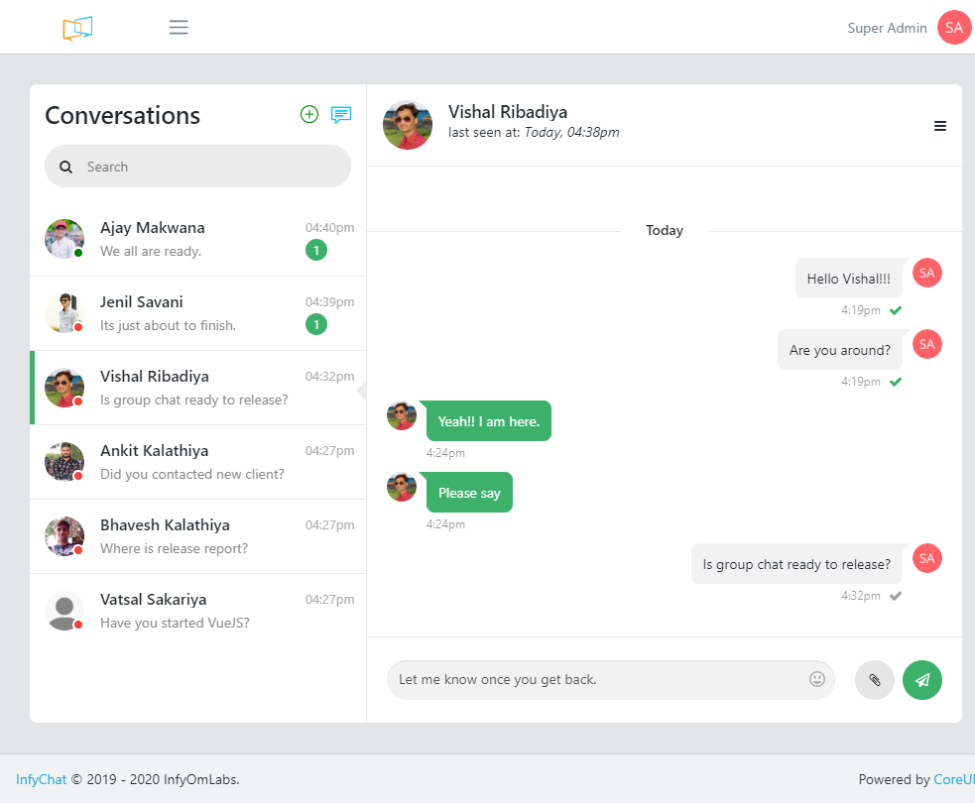Expand the Super Admin account menu
975x803 pixels.
887,27
